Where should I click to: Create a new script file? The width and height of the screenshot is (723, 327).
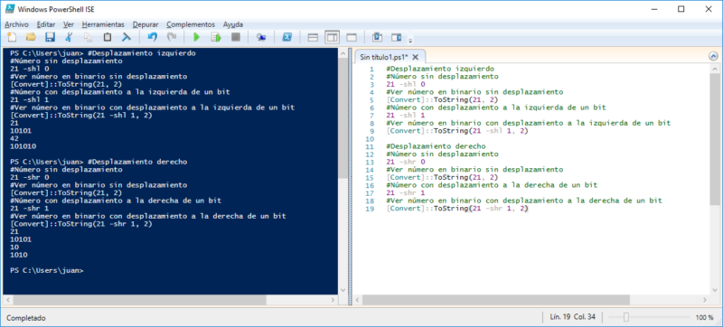coord(12,37)
